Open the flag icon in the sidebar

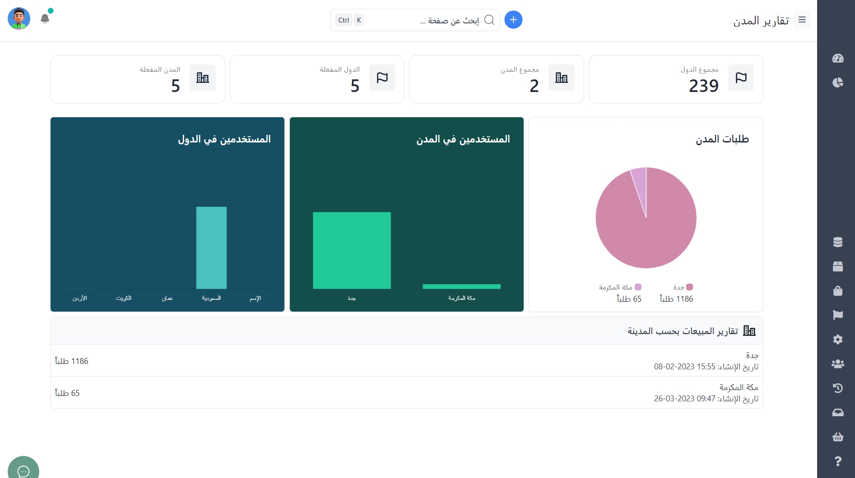tap(837, 315)
